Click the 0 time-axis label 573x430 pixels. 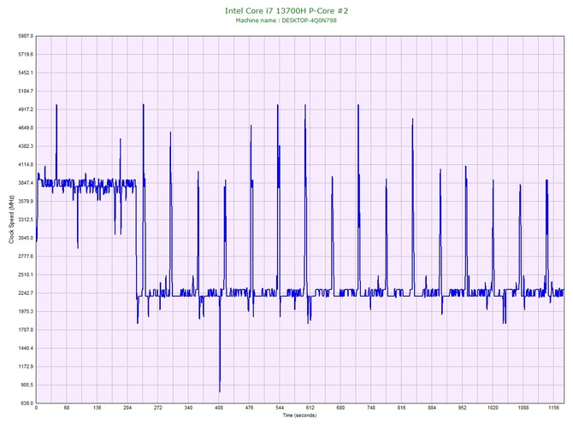[x=36, y=408]
